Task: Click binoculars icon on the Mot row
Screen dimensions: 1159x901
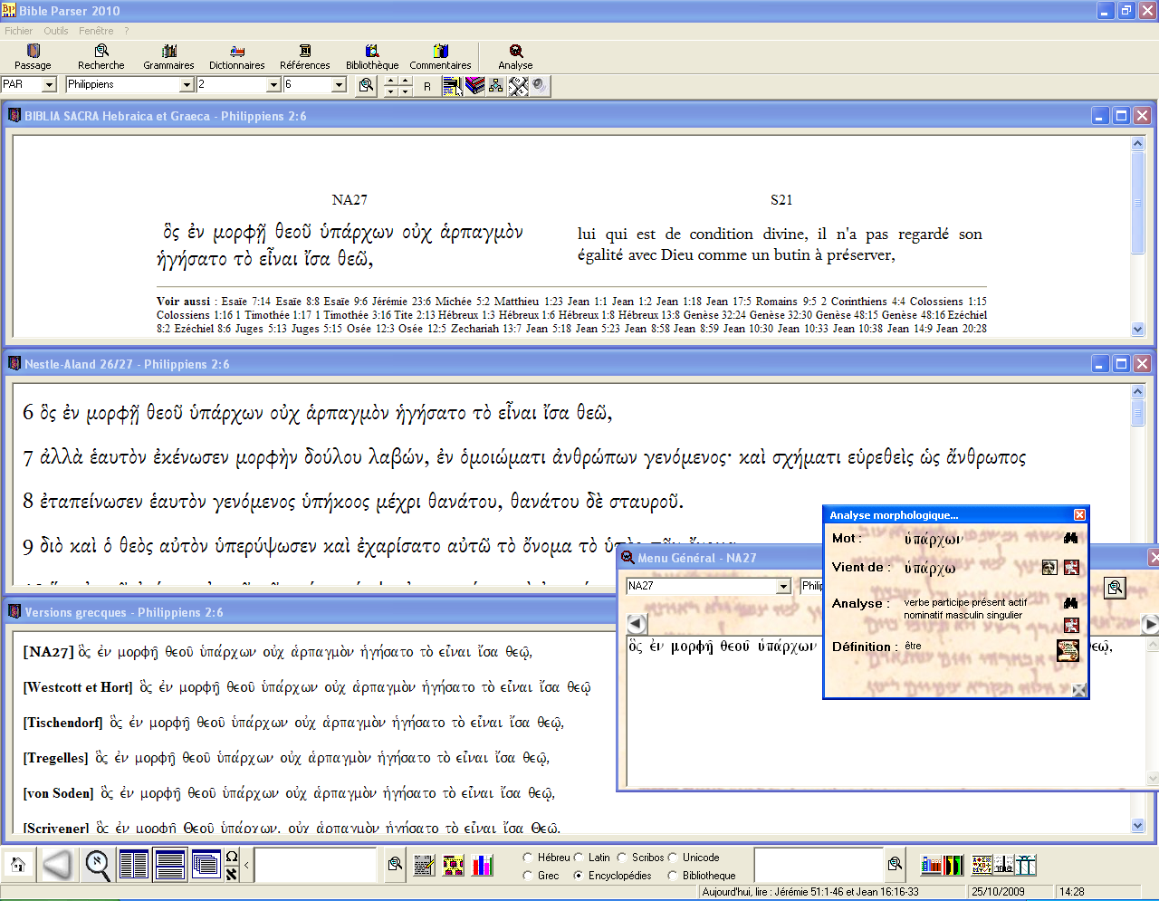Action: coord(1071,538)
